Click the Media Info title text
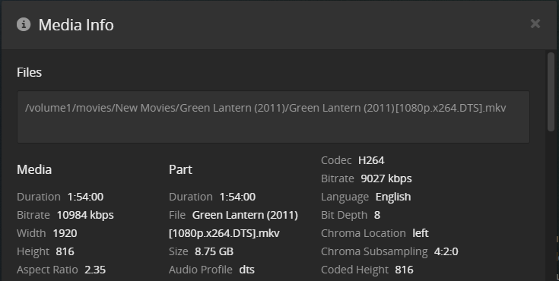The height and width of the screenshot is (281, 559). [x=76, y=25]
